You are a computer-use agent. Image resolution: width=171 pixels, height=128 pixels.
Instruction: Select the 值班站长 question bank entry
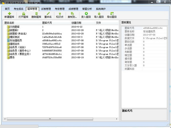pos(15,44)
